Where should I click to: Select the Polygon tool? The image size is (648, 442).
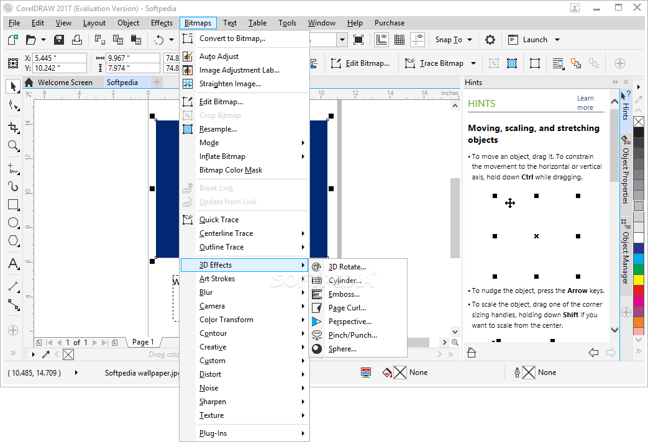(13, 240)
